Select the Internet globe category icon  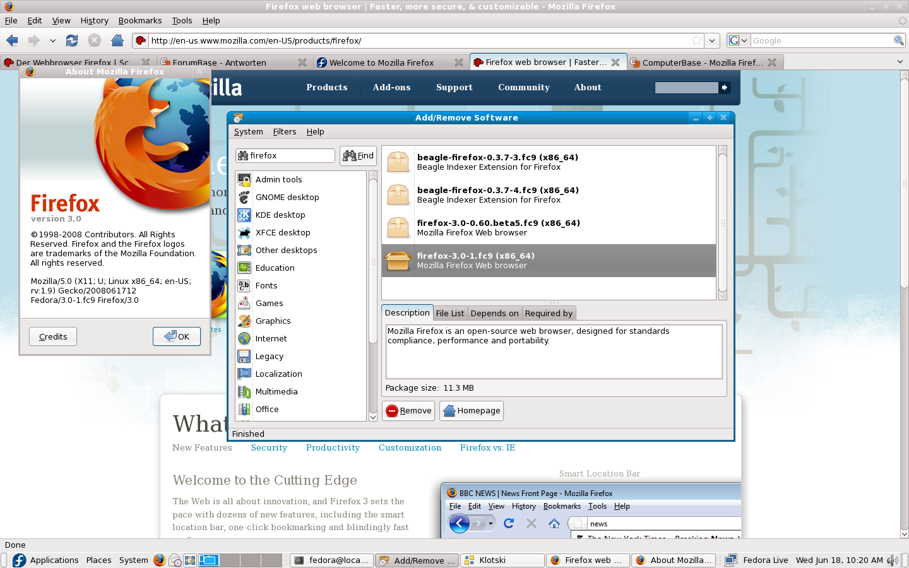(244, 338)
